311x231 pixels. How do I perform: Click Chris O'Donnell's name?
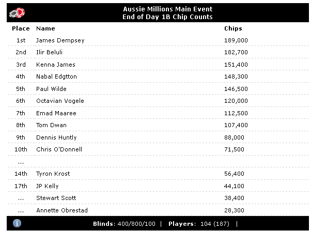[x=59, y=149]
